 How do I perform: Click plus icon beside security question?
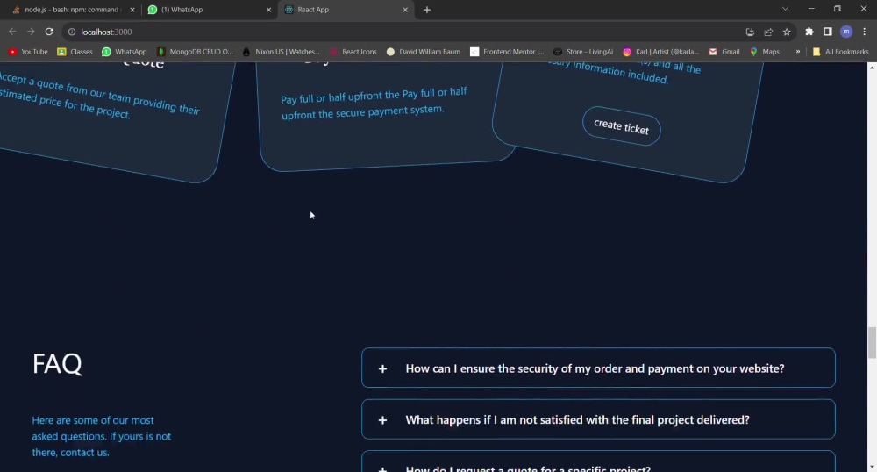point(382,368)
